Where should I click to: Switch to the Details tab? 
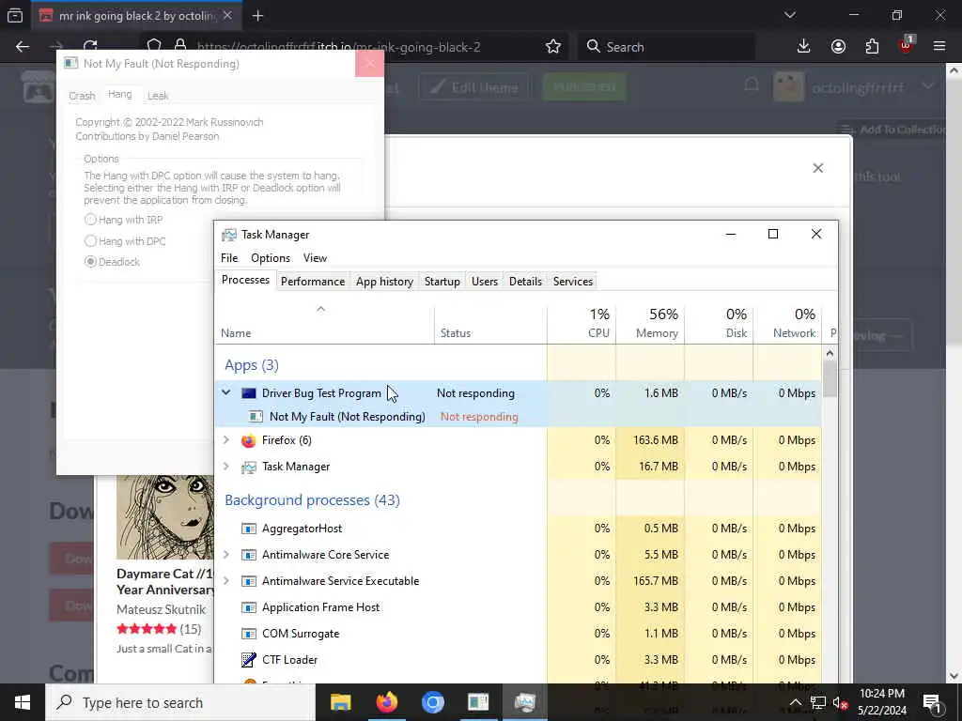point(525,282)
